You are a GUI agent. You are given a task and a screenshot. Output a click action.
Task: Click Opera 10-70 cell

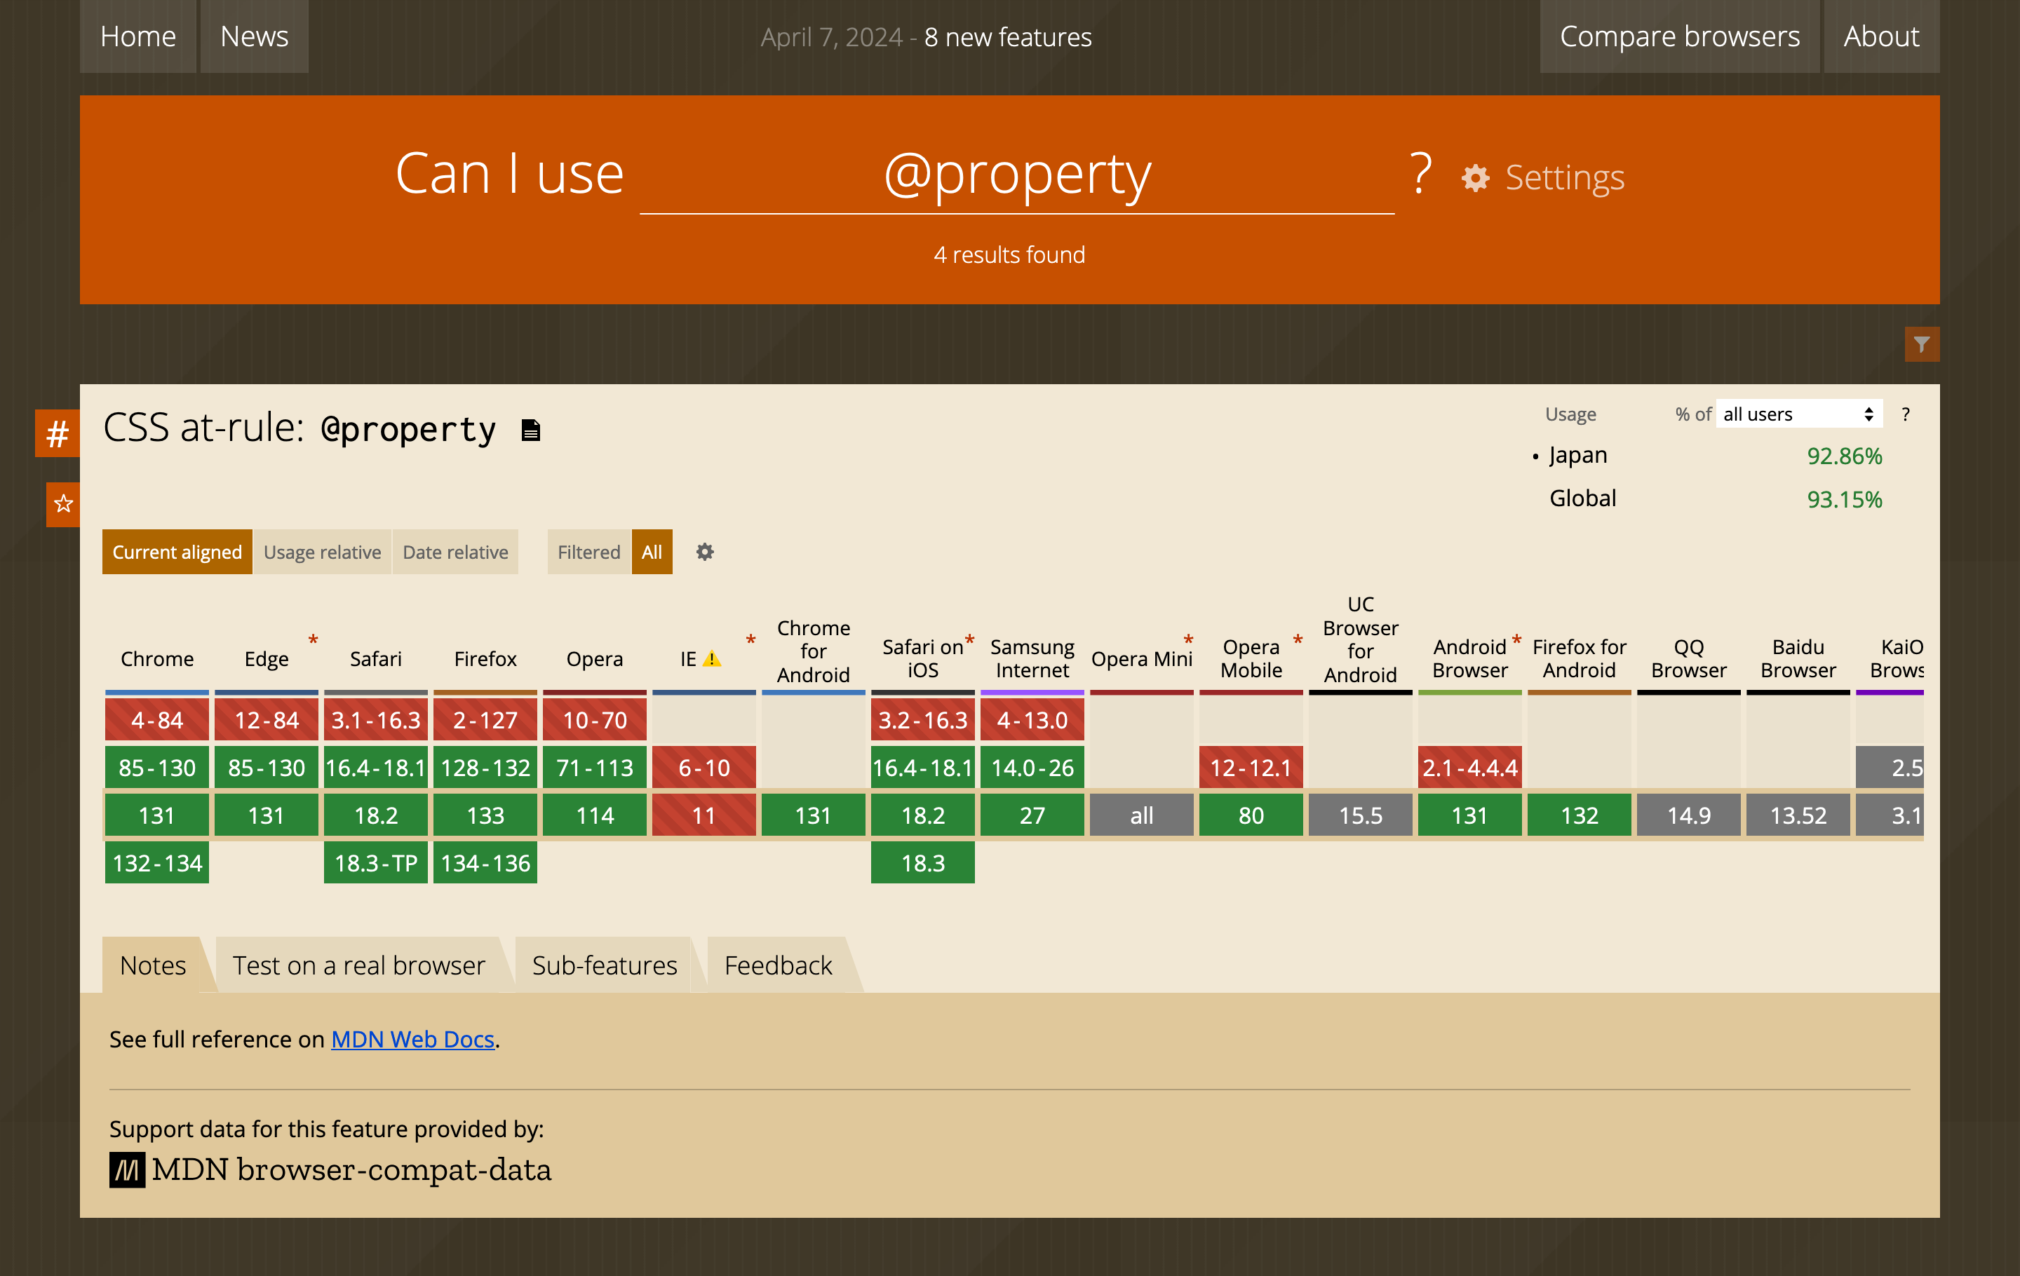pos(595,720)
